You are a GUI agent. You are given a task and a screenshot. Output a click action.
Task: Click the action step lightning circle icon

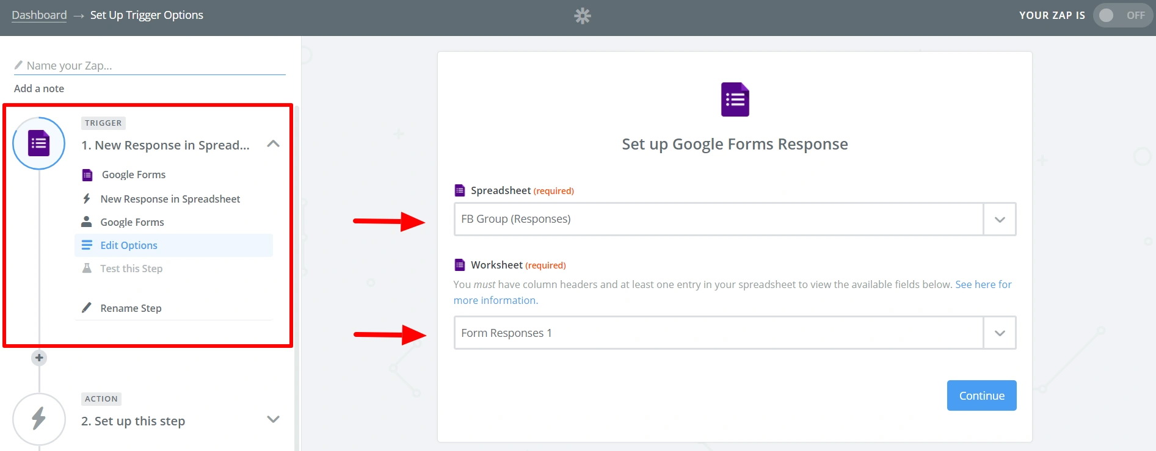click(39, 419)
